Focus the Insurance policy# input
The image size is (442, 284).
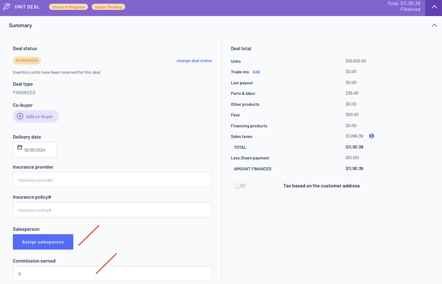click(x=112, y=210)
